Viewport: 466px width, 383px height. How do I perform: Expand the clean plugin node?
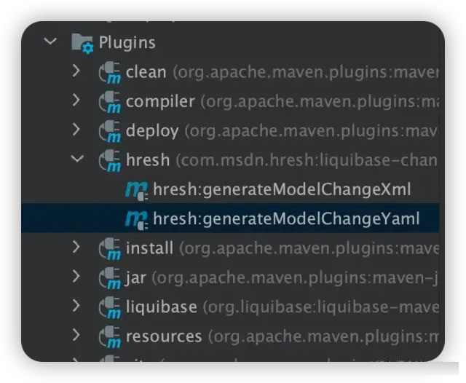click(76, 71)
